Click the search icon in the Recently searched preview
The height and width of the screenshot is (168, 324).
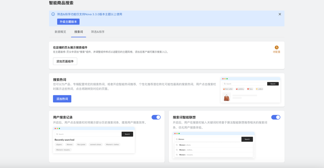[57, 134]
